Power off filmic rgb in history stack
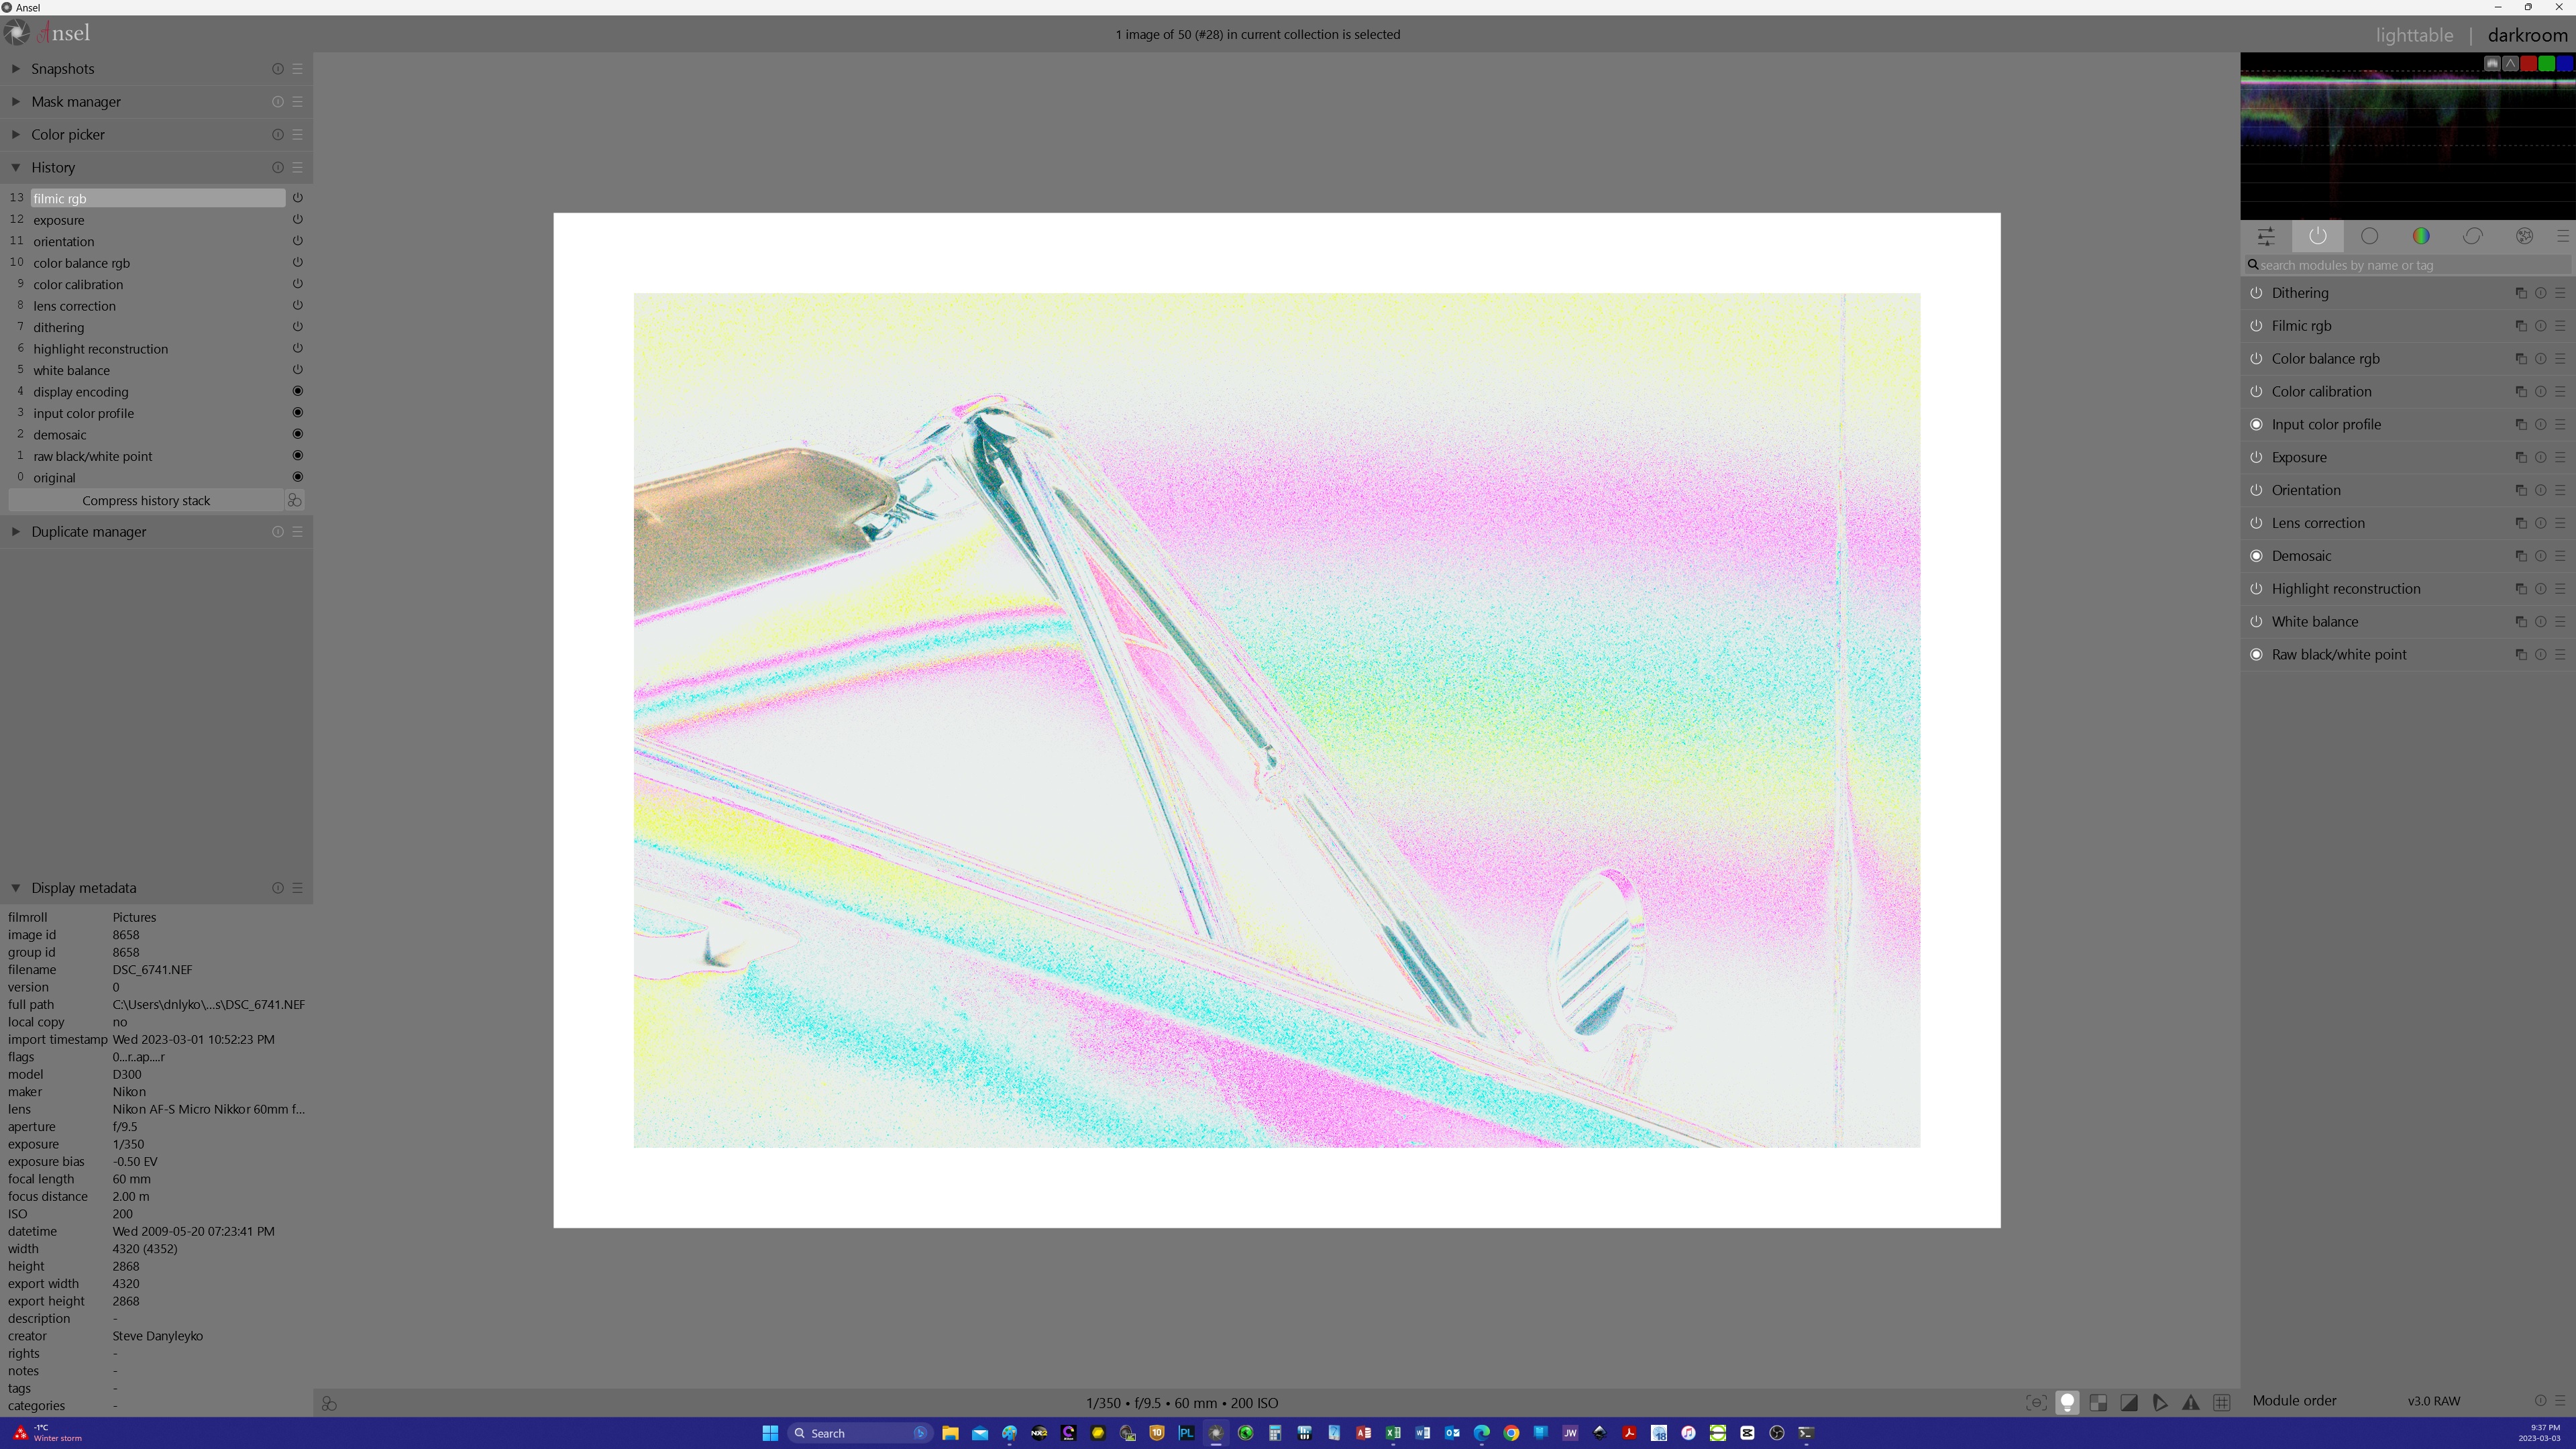 (x=297, y=197)
